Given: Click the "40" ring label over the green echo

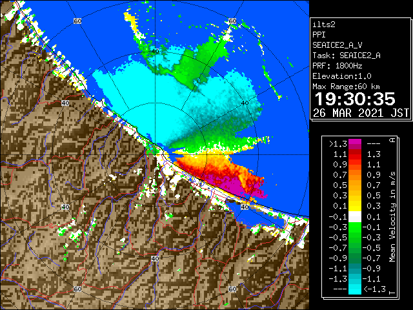Looking at the screenshot, I should (155, 52).
